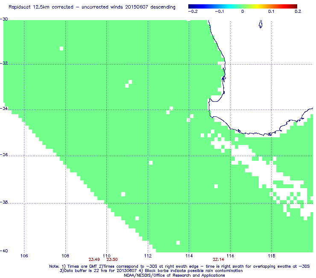
Task: Click the plot title containing Rapidscat 12.5km
Action: click(x=92, y=7)
